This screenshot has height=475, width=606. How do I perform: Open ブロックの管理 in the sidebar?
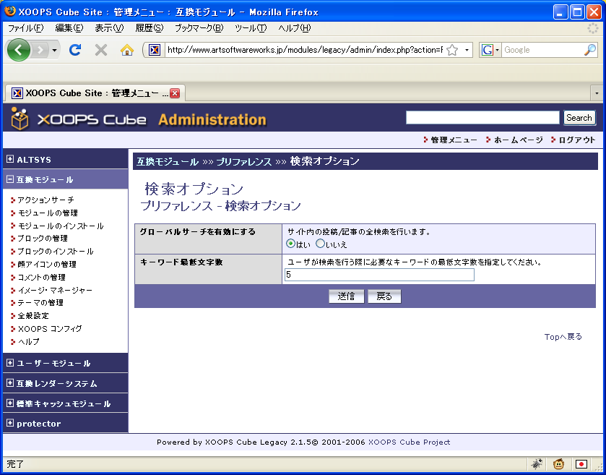point(43,239)
